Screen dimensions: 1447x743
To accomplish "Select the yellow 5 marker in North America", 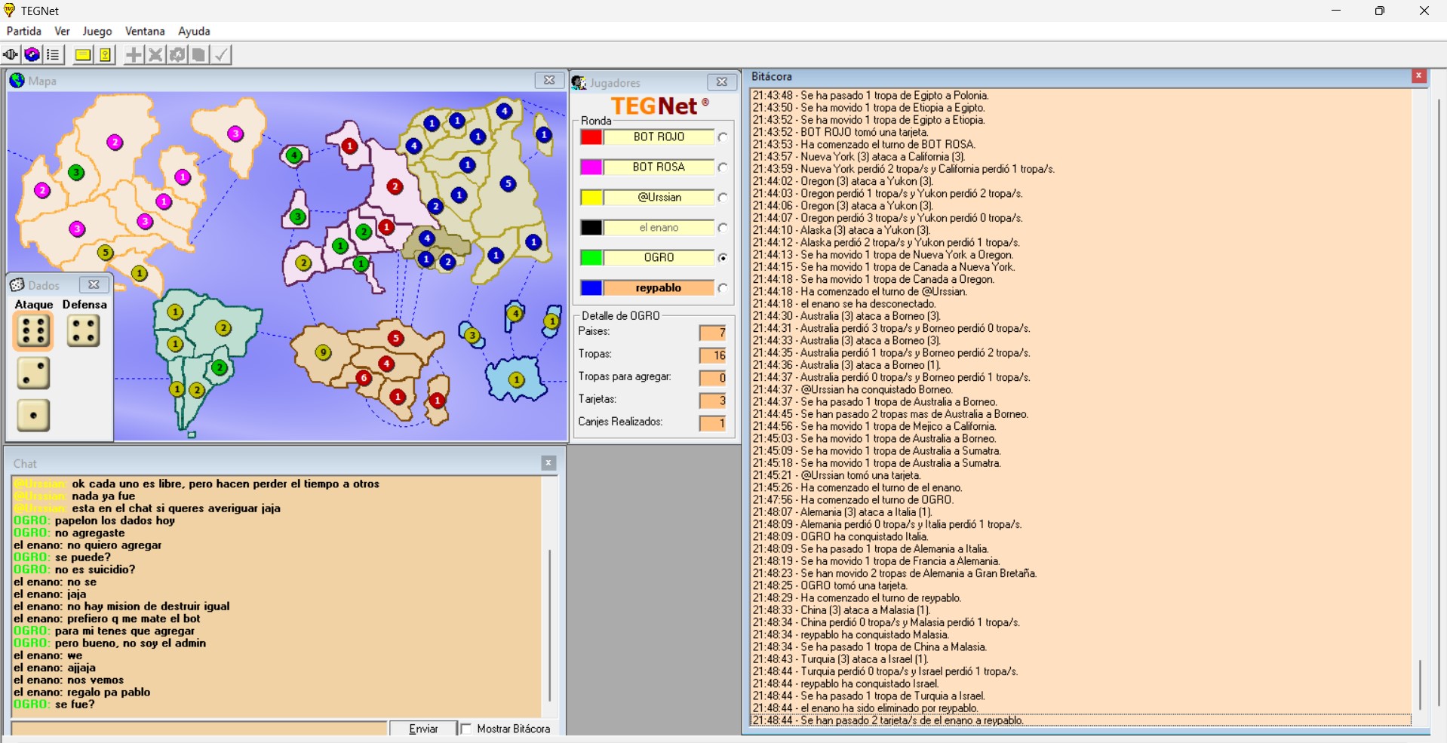I will pyautogui.click(x=105, y=253).
